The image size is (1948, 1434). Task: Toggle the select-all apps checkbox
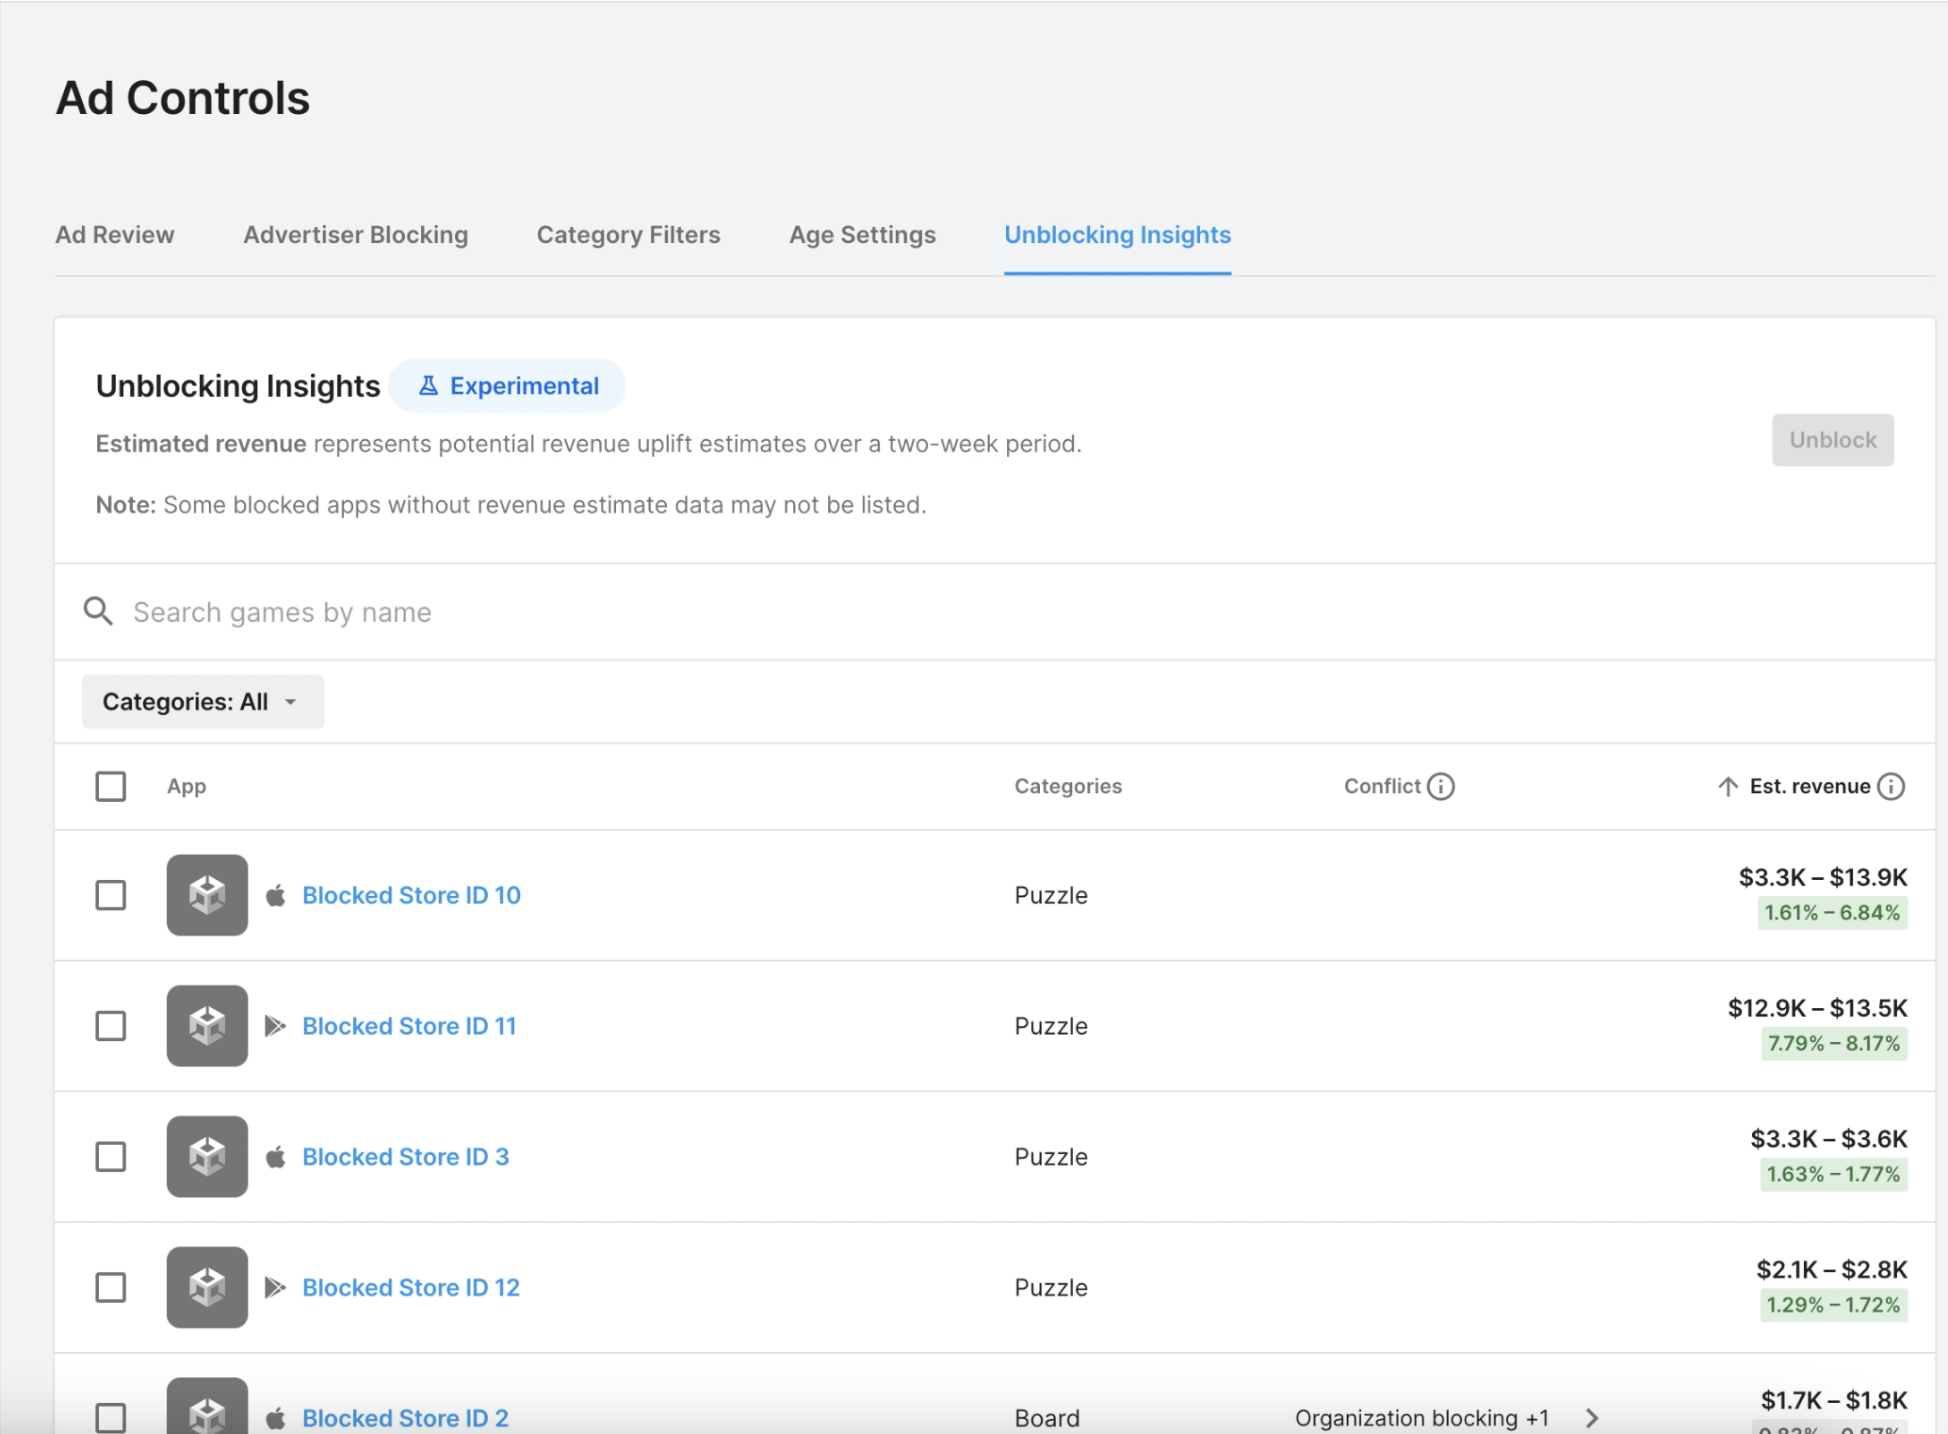(111, 786)
